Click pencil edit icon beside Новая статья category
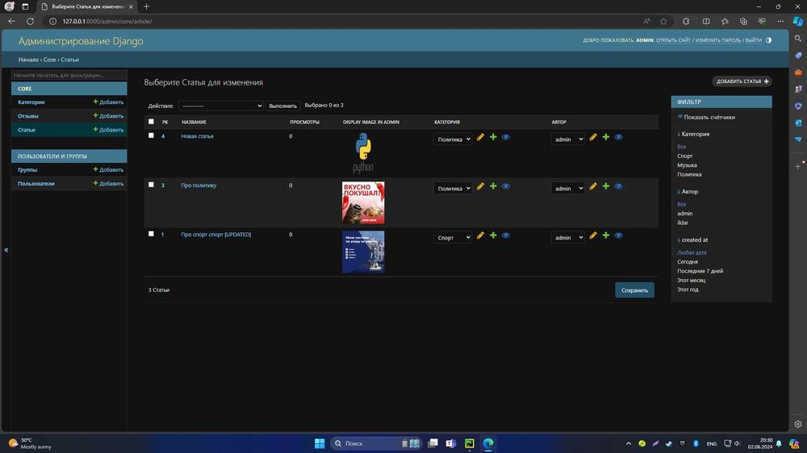807x453 pixels. (480, 137)
